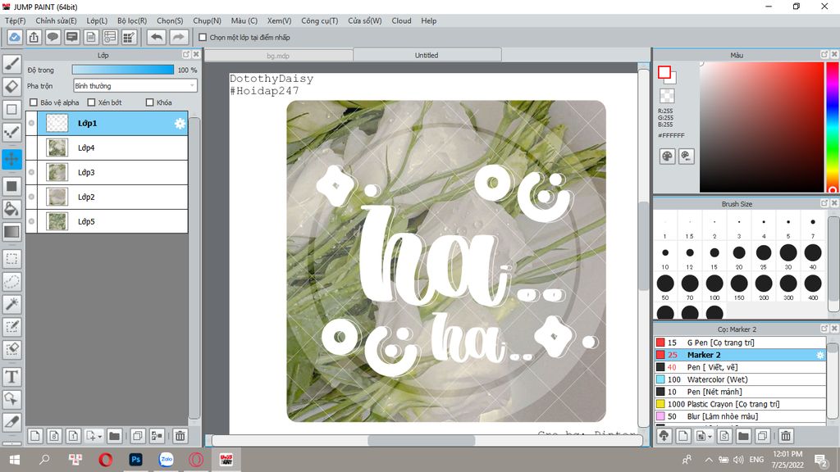Choose brush size 100
The image size is (840, 472).
[714, 284]
